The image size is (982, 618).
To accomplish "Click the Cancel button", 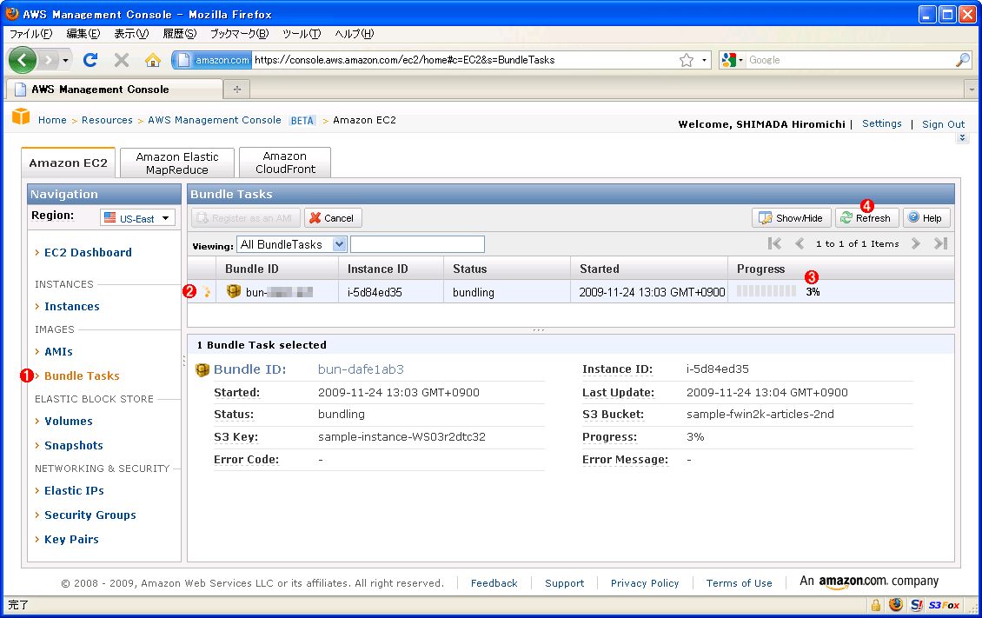I will coord(333,218).
